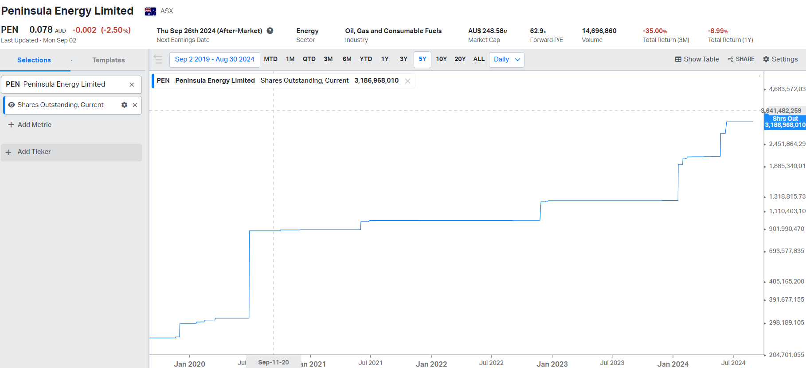Select the 1M time range

(290, 59)
